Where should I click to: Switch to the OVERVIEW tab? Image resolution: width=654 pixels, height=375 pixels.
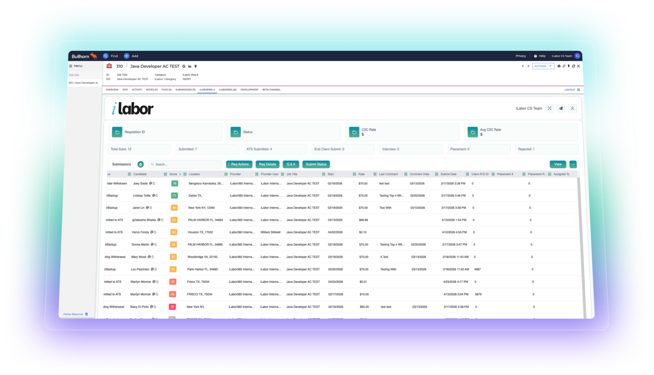click(x=112, y=90)
